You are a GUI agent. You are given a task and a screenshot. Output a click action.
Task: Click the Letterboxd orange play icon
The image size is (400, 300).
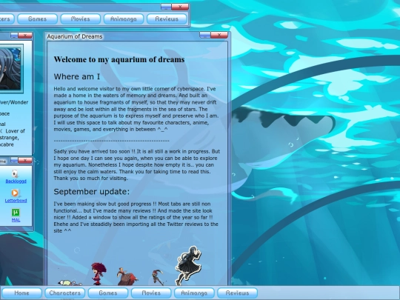15,193
